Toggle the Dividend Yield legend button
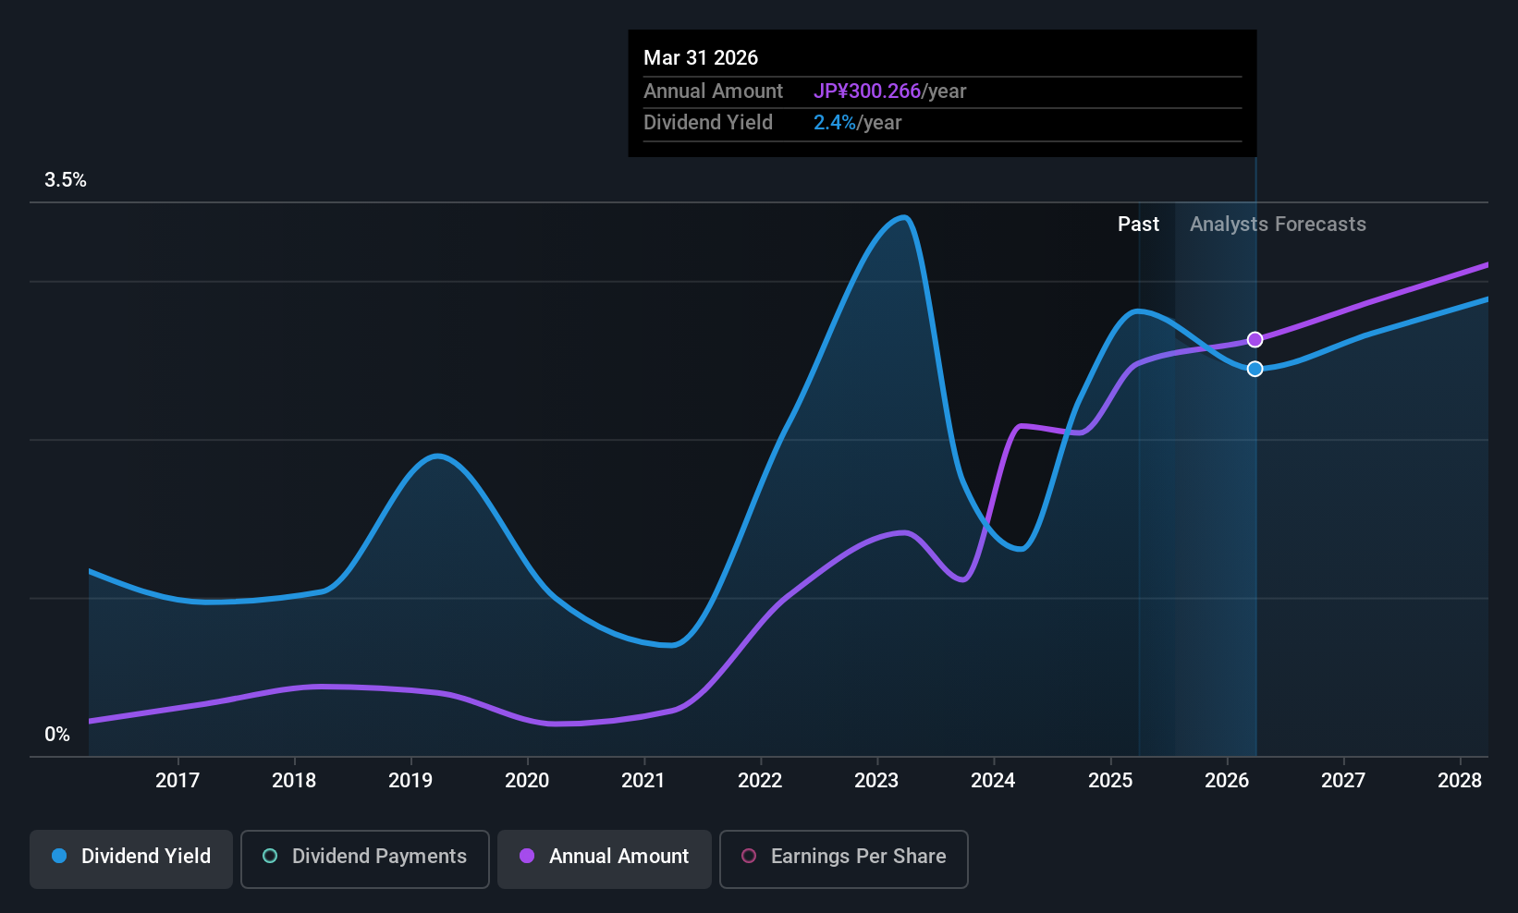The image size is (1518, 913). [131, 859]
